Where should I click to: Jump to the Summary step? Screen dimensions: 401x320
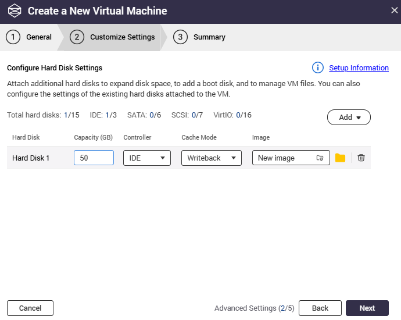[201, 37]
